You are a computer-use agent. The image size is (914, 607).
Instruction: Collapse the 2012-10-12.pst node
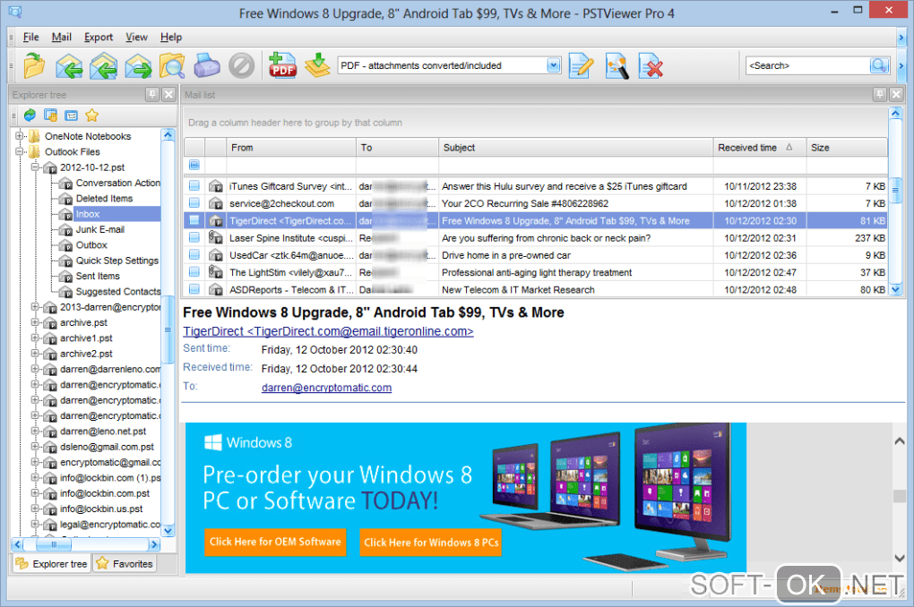tap(35, 167)
